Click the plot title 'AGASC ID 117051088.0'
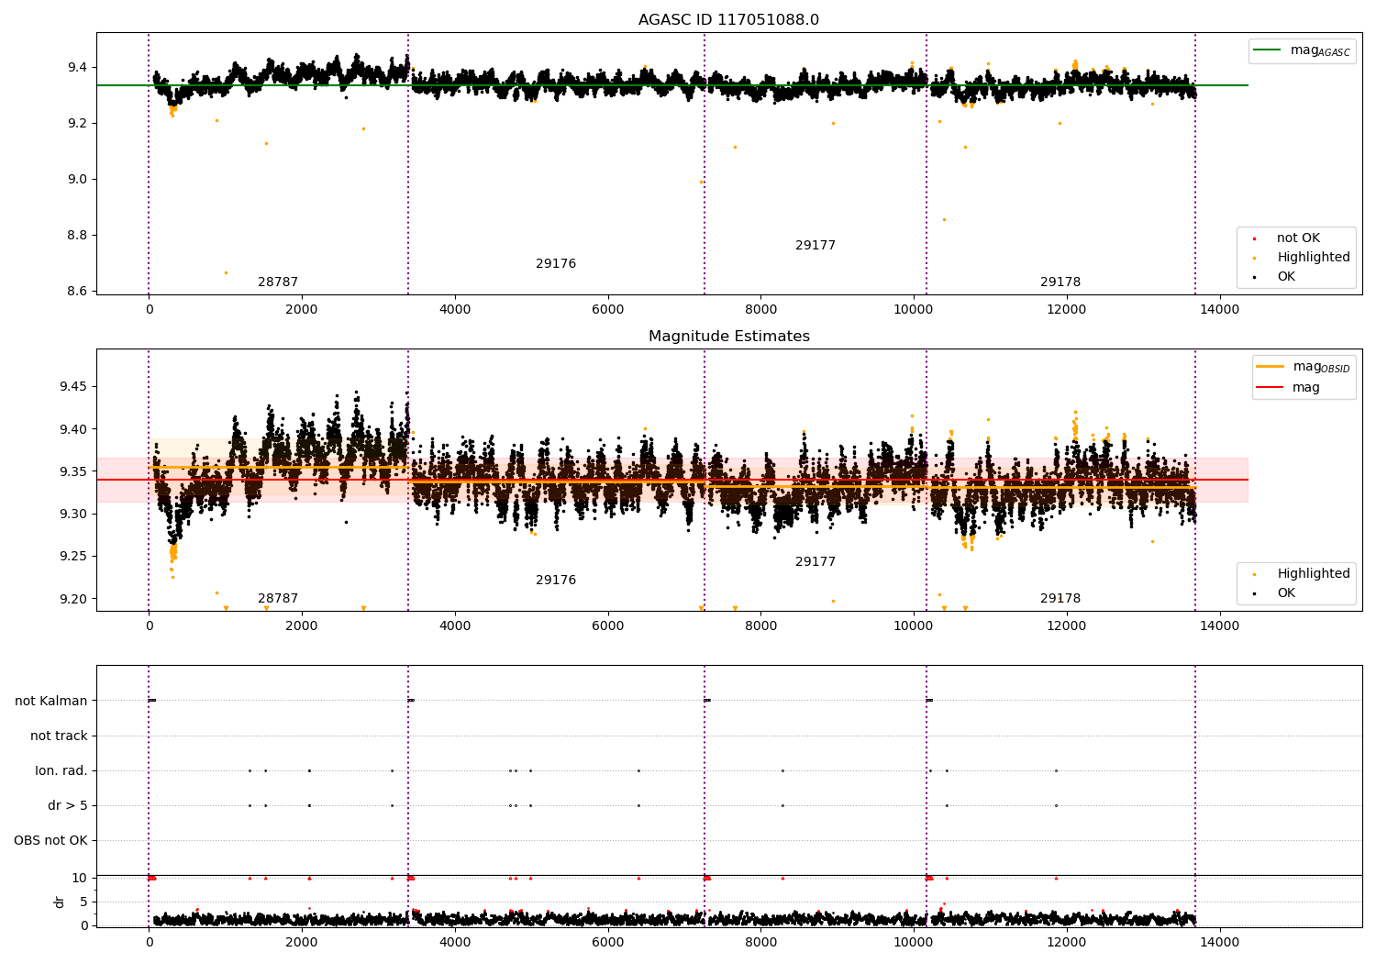 coord(729,20)
